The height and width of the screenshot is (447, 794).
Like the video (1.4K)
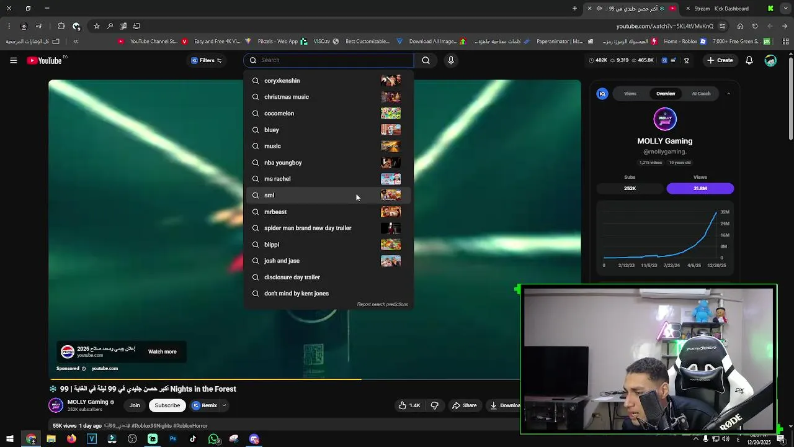(409, 405)
